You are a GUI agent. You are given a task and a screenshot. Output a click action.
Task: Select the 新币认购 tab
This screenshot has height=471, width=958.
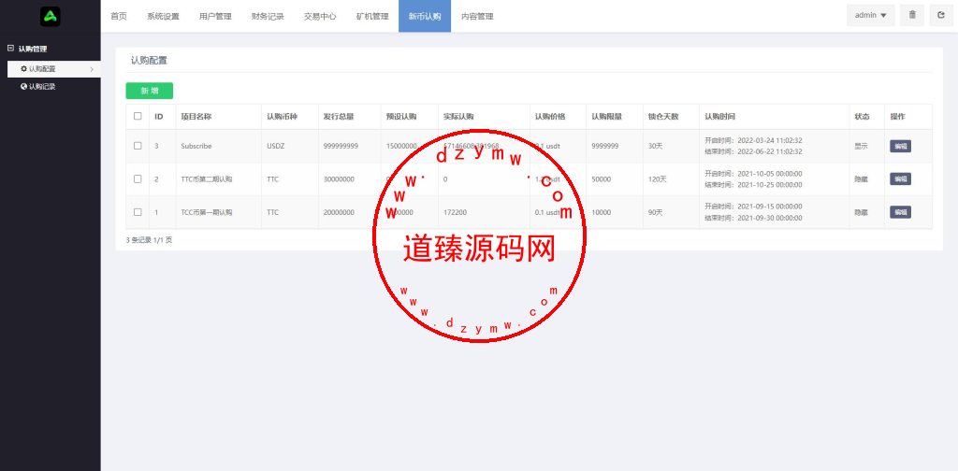[x=425, y=16]
